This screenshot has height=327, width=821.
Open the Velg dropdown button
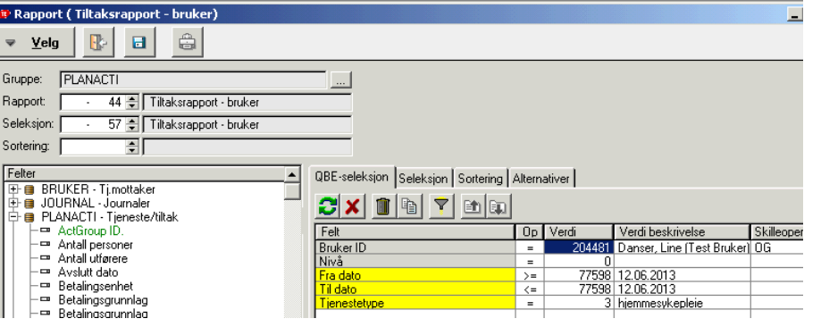pyautogui.click(x=37, y=43)
